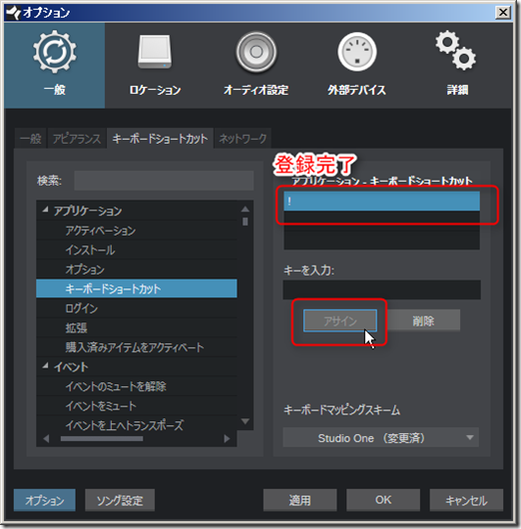
Task: Select イベントをミュート row
Action: click(137, 406)
